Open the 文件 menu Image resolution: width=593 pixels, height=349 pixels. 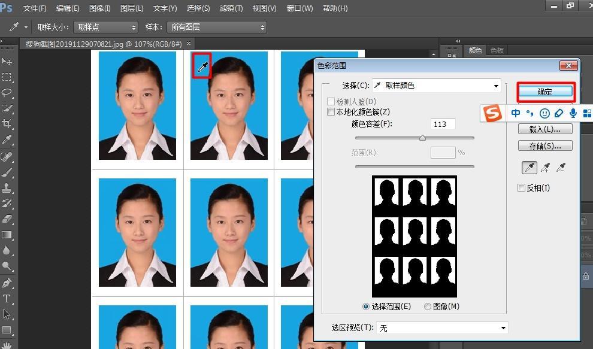click(34, 8)
